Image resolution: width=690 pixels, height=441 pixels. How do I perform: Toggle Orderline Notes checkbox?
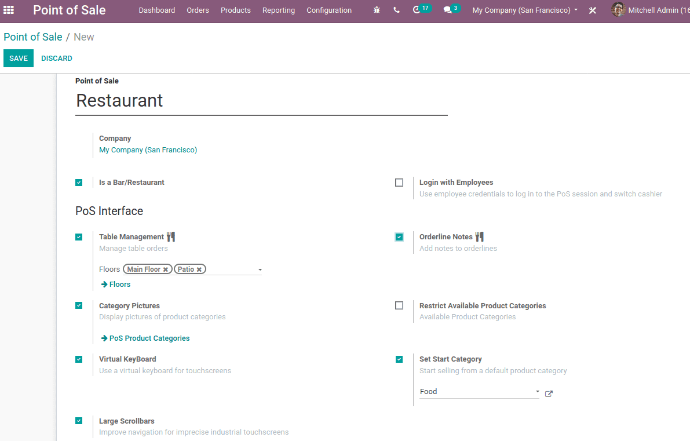399,237
